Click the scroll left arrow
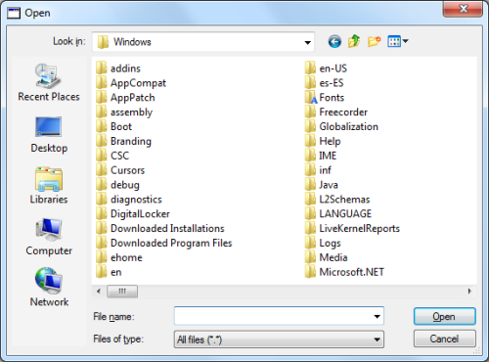Screen dimensions: 489x362 coord(99,292)
